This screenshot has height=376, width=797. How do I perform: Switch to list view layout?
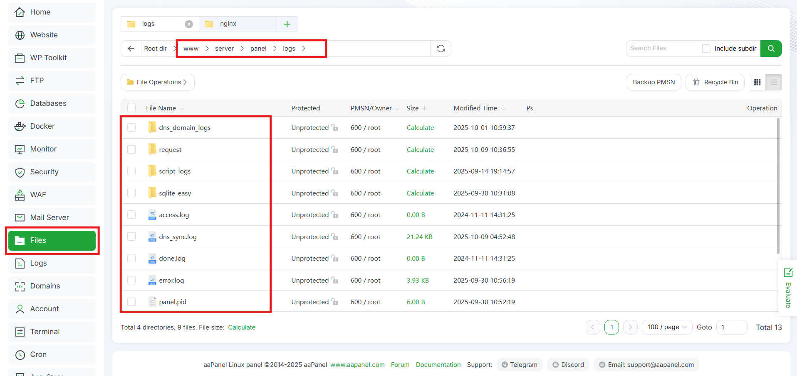click(774, 82)
